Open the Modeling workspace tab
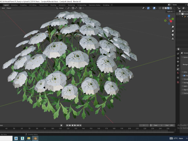 point(14,5)
